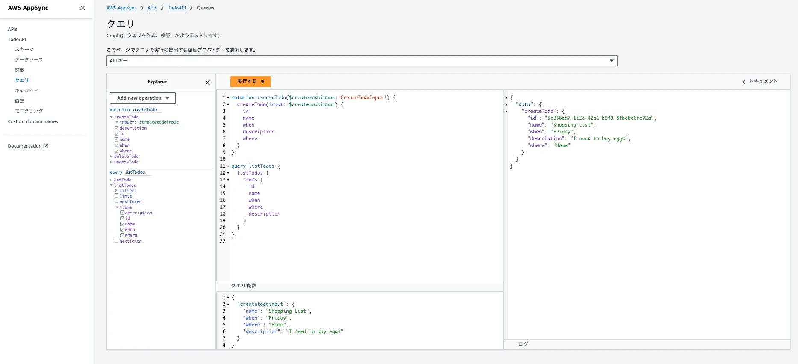This screenshot has height=364, width=798.
Task: Click the TodoAPI breadcrumb link
Action: click(x=177, y=8)
